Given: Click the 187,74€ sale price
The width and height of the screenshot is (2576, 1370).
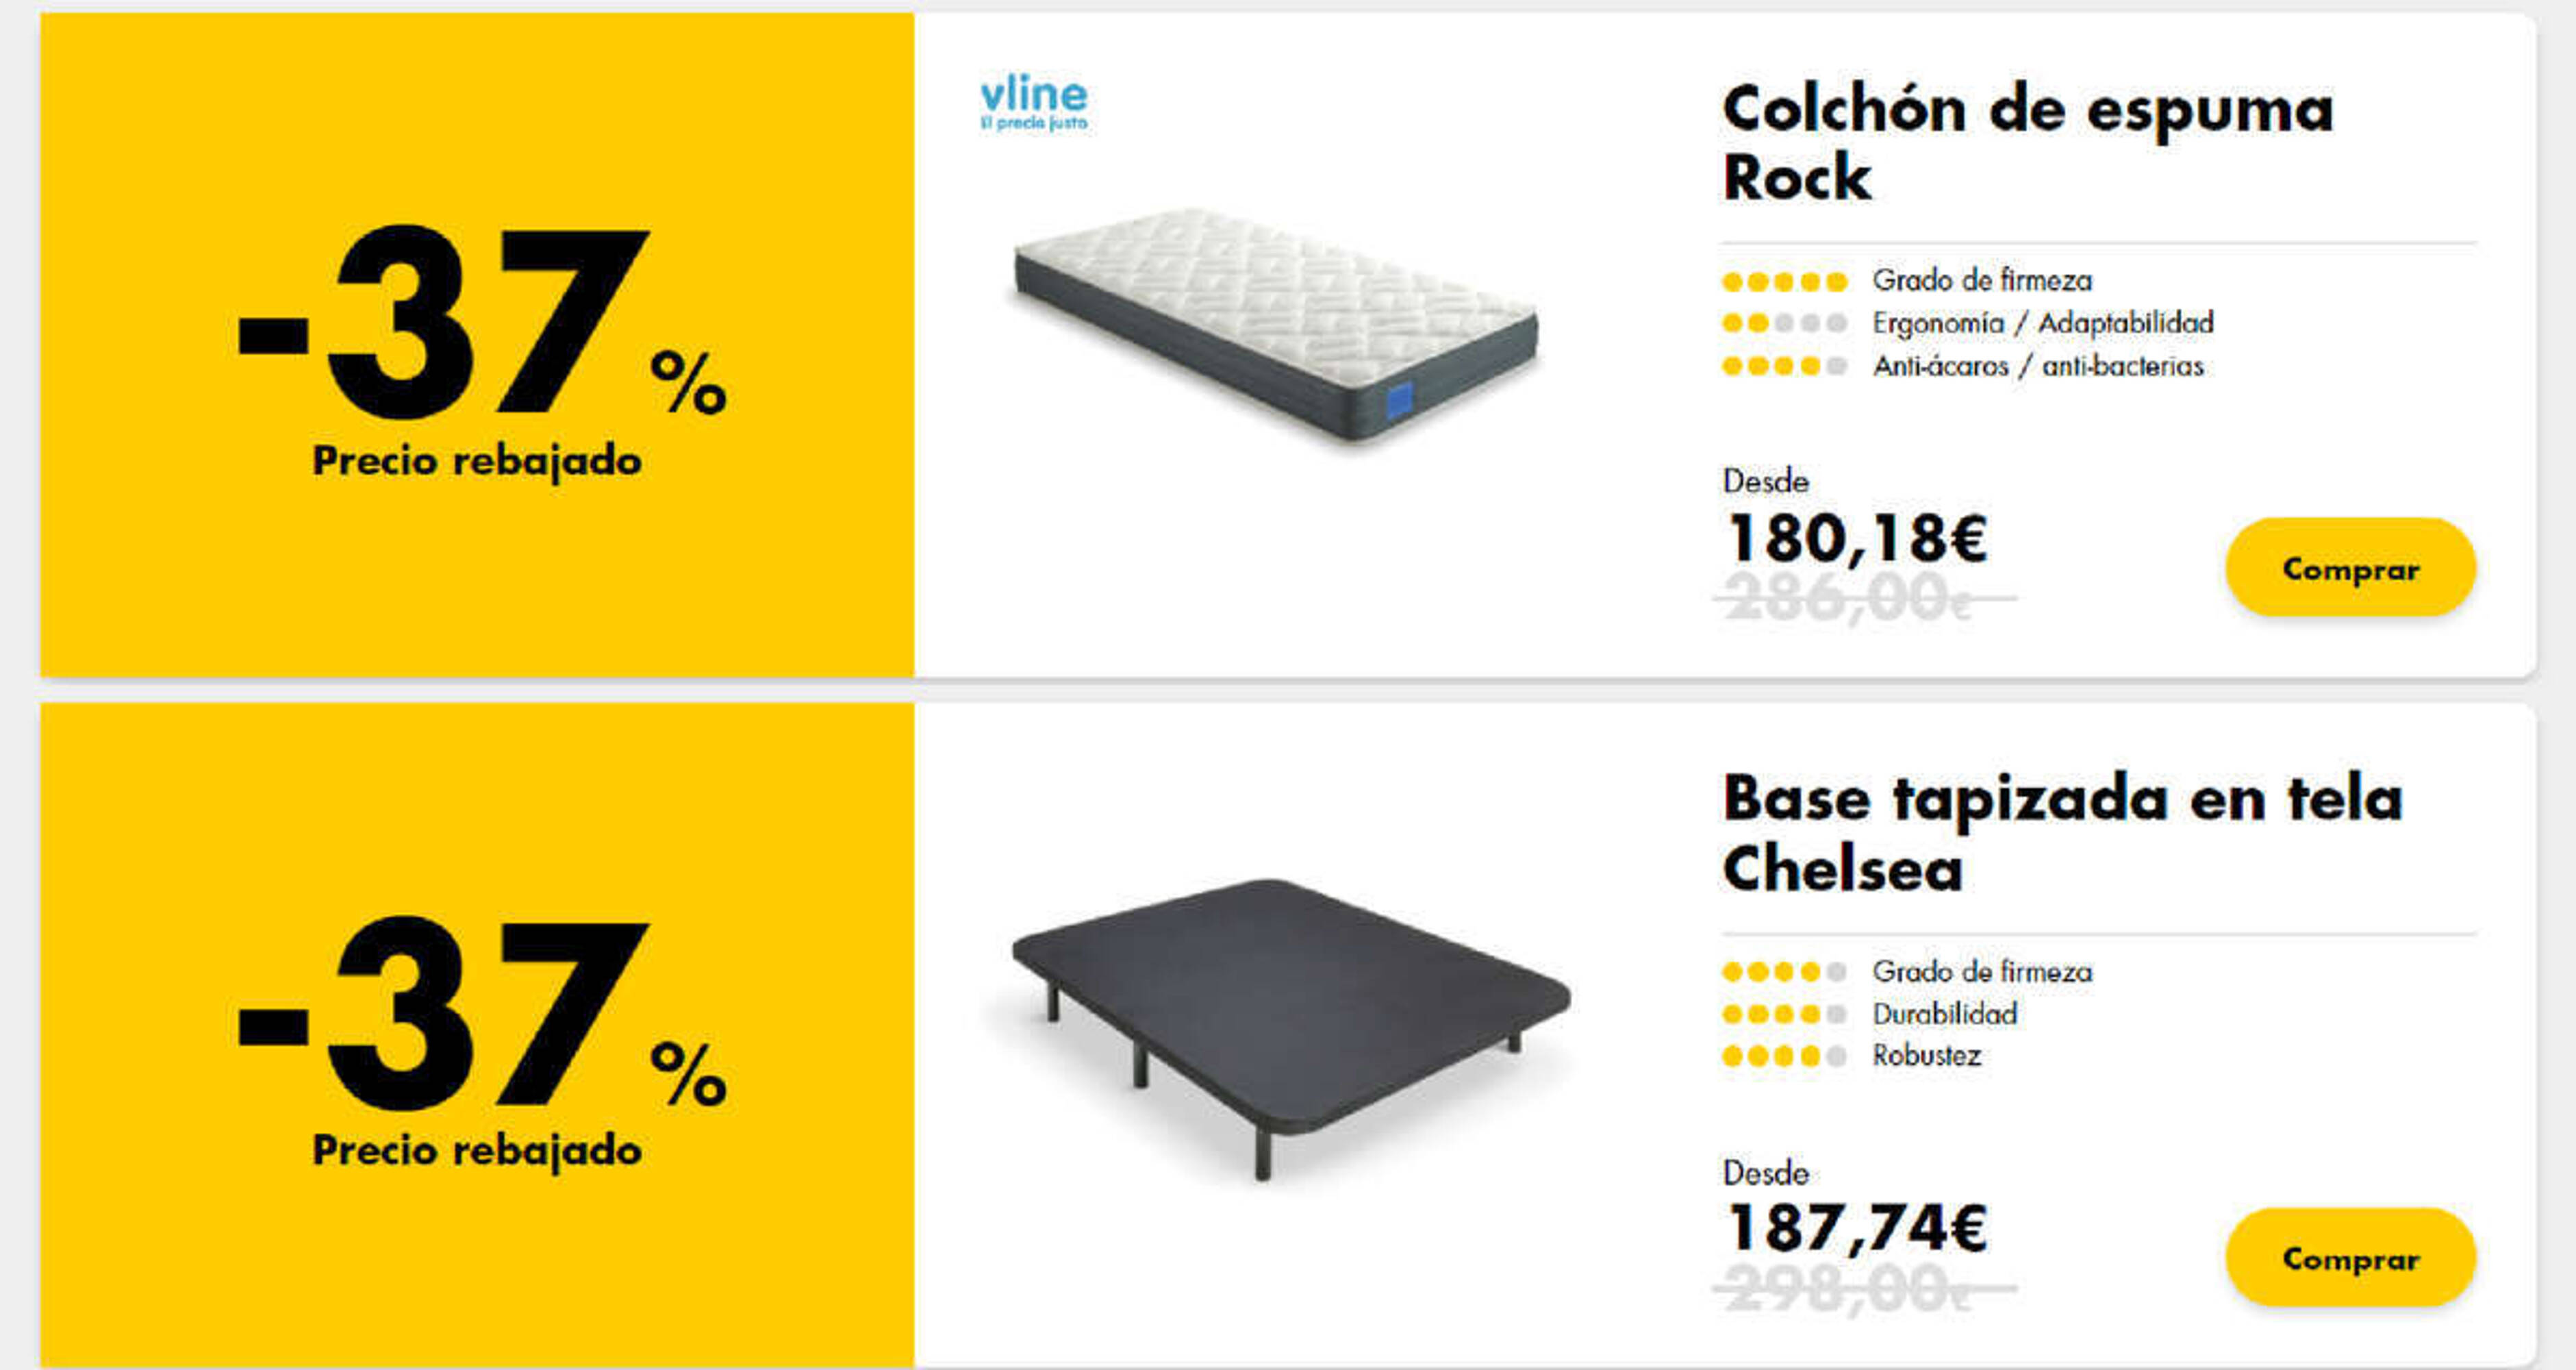Looking at the screenshot, I should coord(1856,1228).
